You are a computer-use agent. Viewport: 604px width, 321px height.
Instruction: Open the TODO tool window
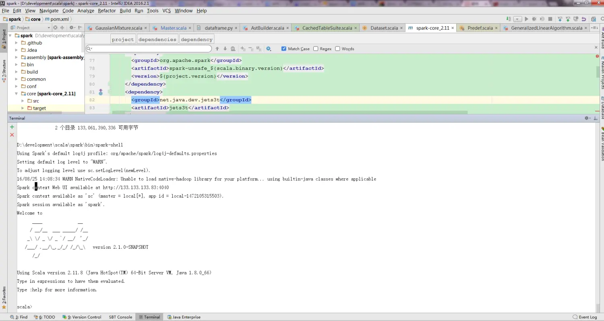44,317
